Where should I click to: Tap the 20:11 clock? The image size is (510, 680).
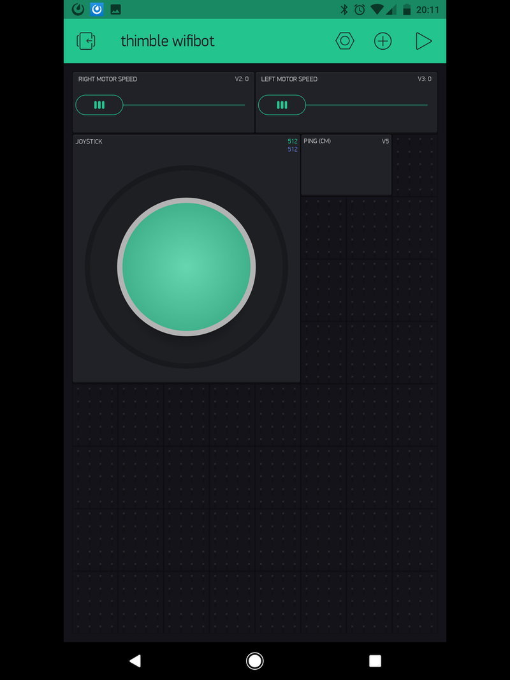[428, 10]
